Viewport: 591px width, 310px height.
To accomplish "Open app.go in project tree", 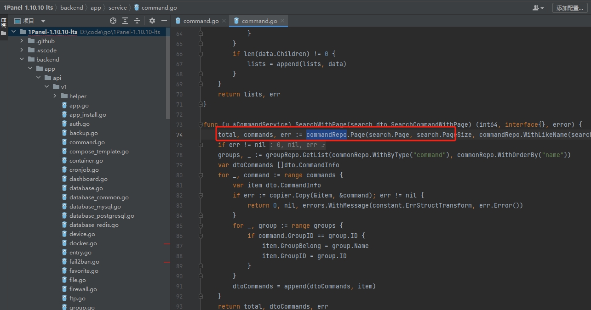I will (79, 105).
